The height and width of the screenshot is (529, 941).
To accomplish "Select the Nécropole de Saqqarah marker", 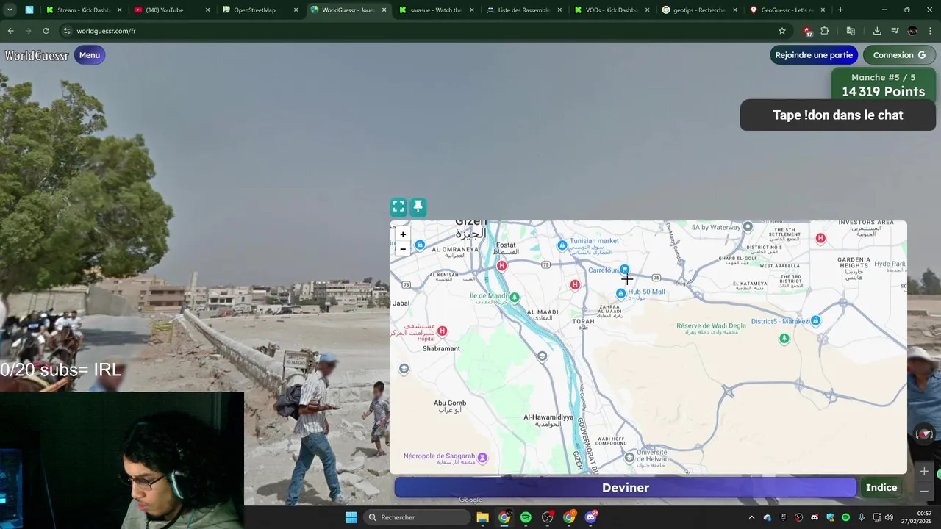I will coord(482,458).
